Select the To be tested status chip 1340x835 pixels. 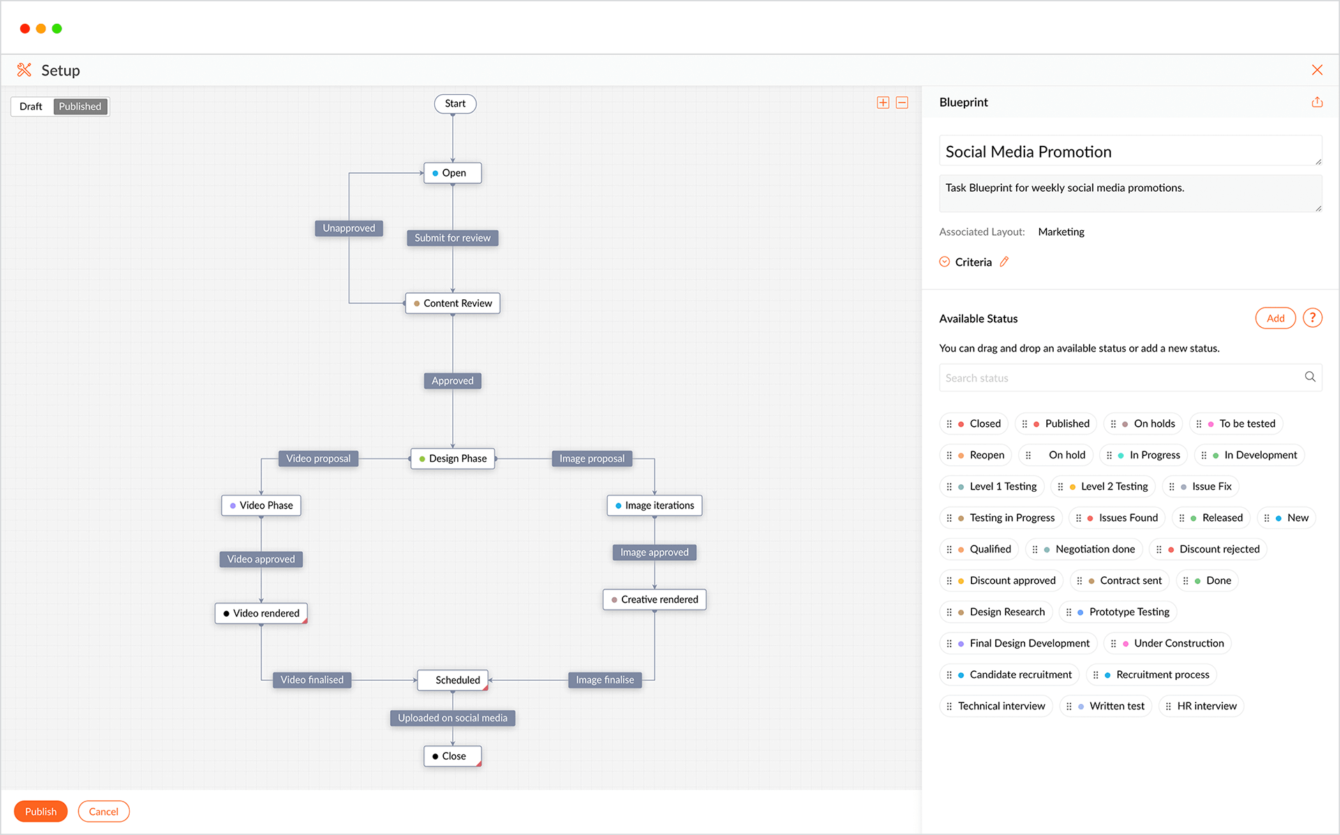coord(1236,423)
